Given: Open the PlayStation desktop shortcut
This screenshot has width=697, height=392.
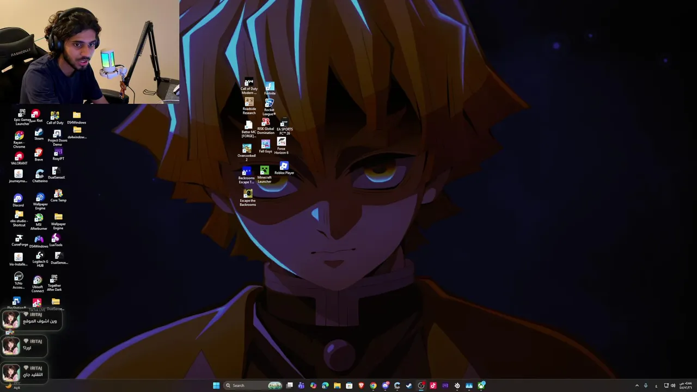Looking at the screenshot, I should pyautogui.click(x=16, y=303).
